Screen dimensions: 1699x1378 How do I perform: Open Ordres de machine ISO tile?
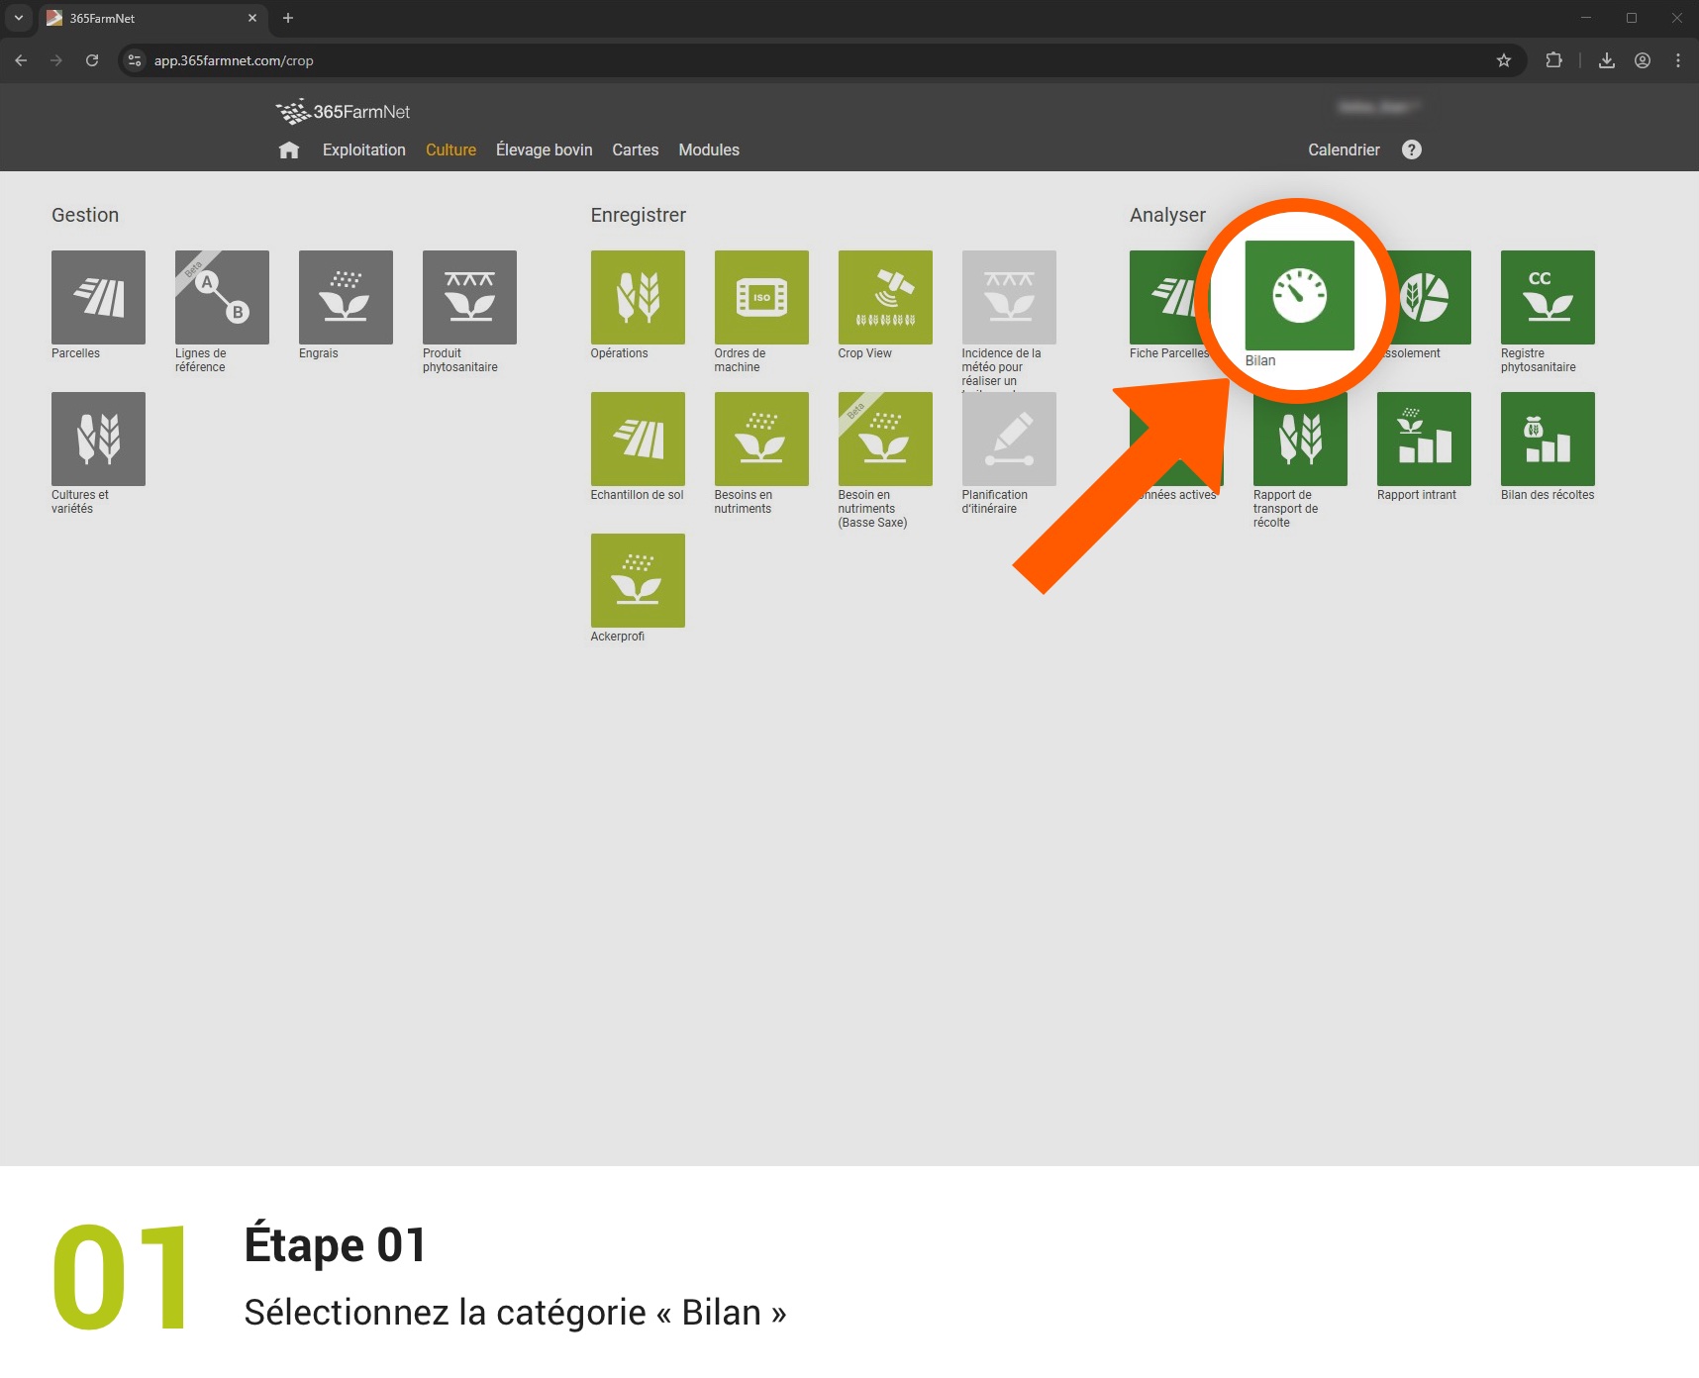point(760,297)
